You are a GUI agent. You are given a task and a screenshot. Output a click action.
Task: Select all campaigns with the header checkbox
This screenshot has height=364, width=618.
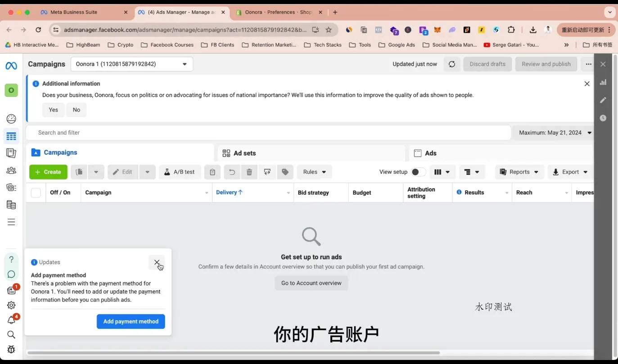pos(36,192)
